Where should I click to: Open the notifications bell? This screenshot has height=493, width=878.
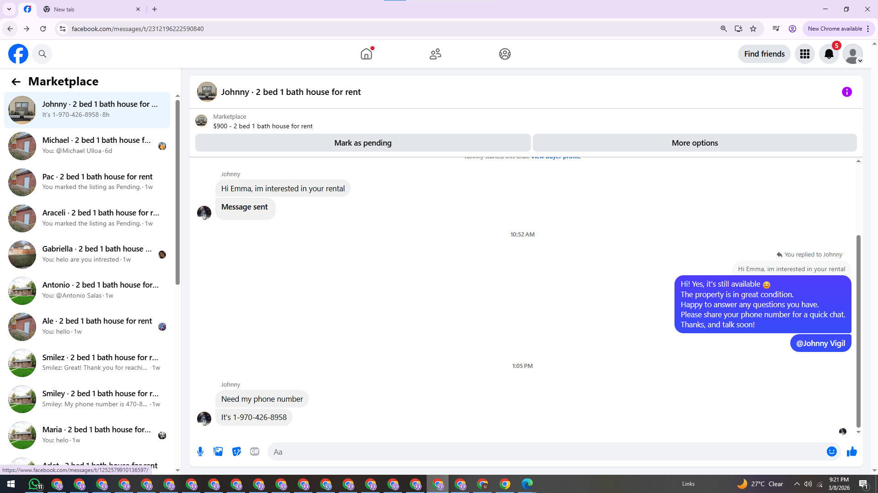coord(829,54)
